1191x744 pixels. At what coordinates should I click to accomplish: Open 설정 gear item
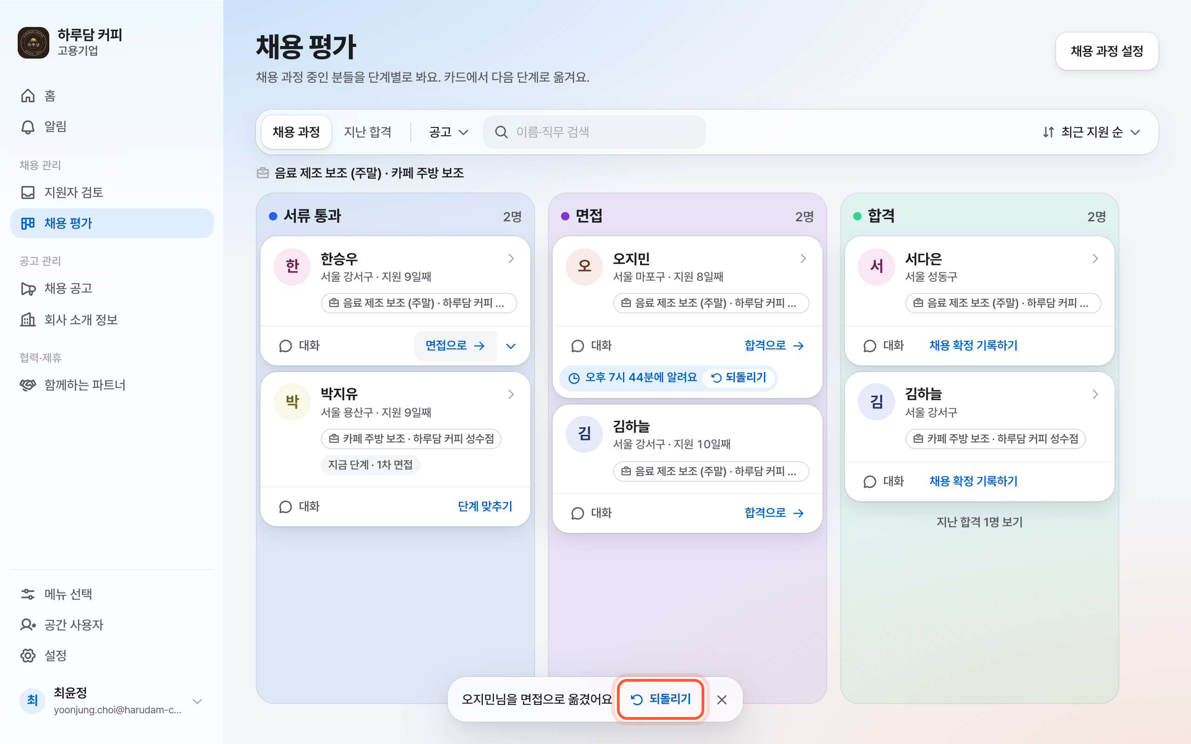(x=112, y=656)
